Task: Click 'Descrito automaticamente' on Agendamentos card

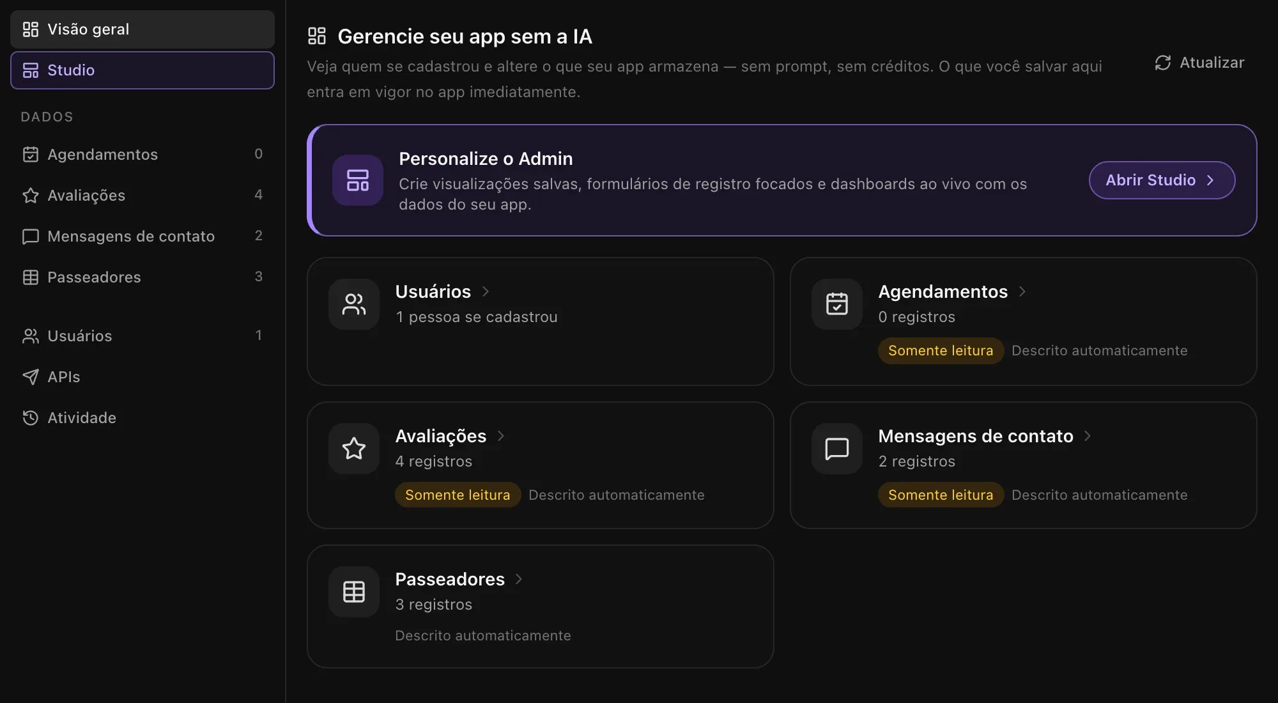Action: pos(1100,351)
